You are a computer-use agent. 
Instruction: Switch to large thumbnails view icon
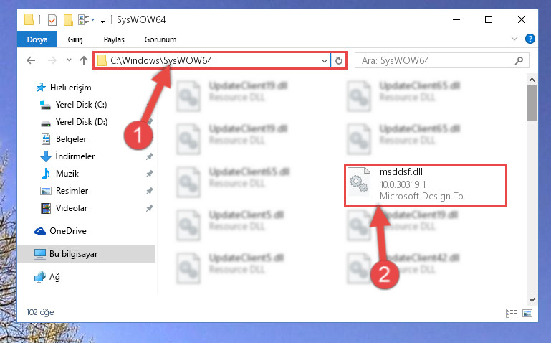tap(527, 313)
